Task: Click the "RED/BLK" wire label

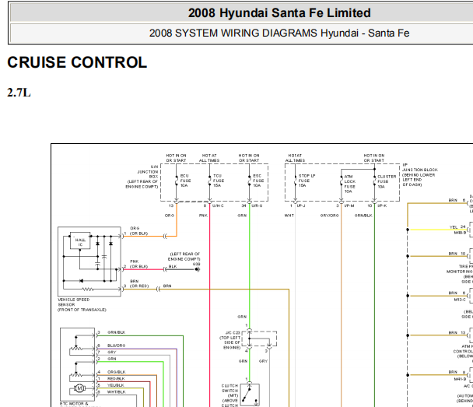Action: click(116, 379)
